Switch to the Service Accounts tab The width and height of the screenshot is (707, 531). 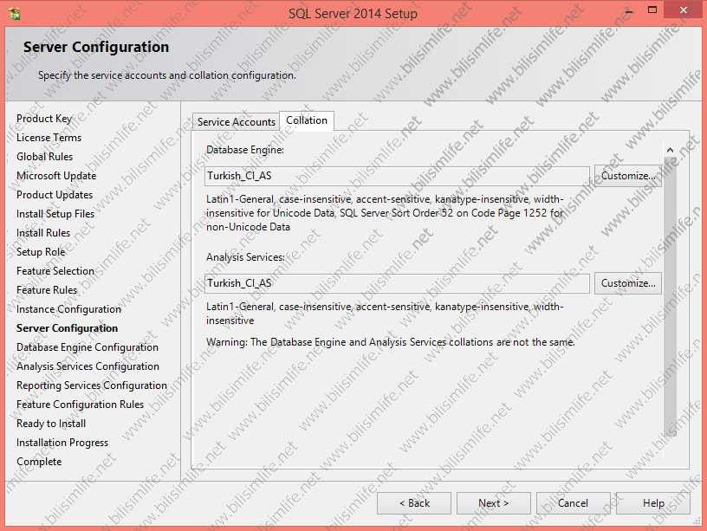click(x=236, y=122)
